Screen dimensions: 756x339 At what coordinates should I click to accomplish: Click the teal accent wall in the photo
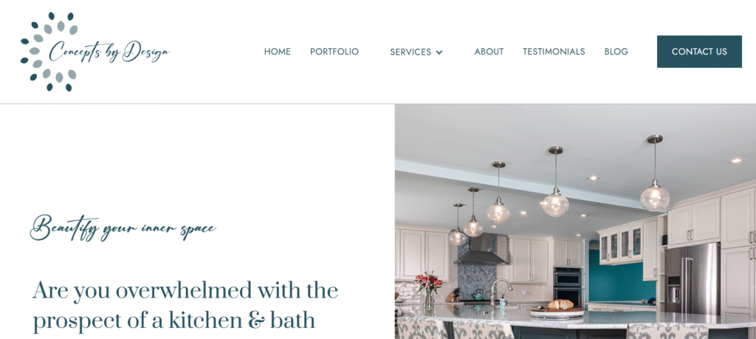pyautogui.click(x=622, y=281)
